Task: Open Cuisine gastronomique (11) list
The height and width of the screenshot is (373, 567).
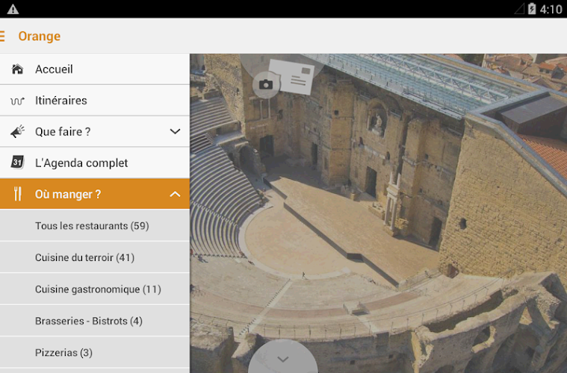Action: (x=98, y=289)
